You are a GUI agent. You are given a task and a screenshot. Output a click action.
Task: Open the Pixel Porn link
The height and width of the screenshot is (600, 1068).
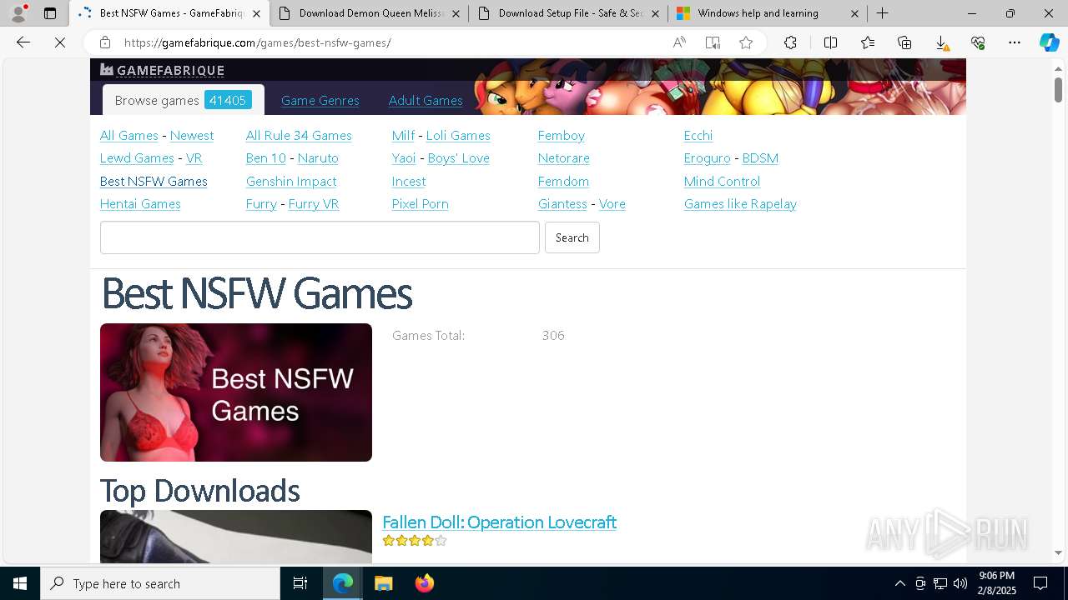pos(421,203)
